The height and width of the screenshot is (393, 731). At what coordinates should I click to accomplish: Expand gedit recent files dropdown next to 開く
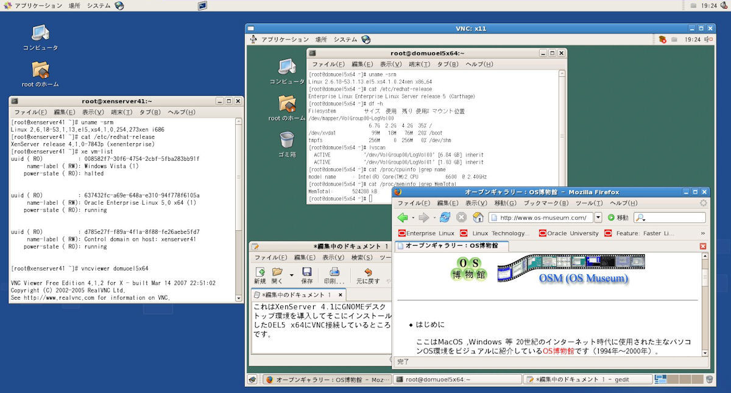(291, 276)
